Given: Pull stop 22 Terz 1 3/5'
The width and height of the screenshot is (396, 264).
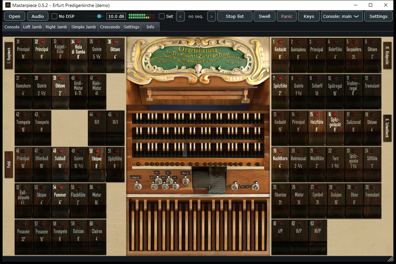Looking at the screenshot, I should coord(335,164).
